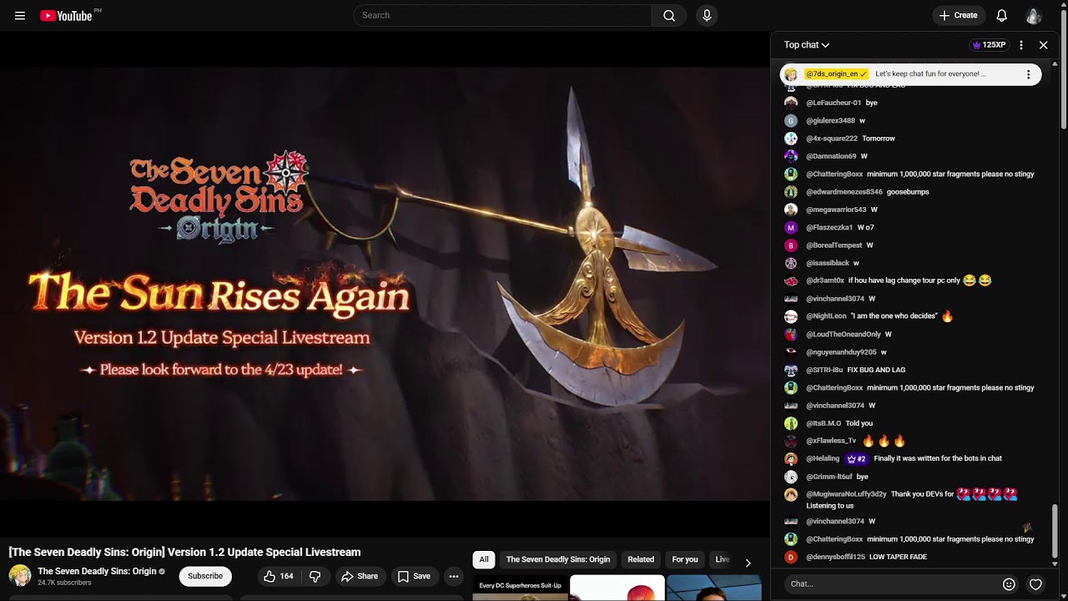Click The Seven Deadly Sins channel avatar
1068x601 pixels.
tap(20, 576)
